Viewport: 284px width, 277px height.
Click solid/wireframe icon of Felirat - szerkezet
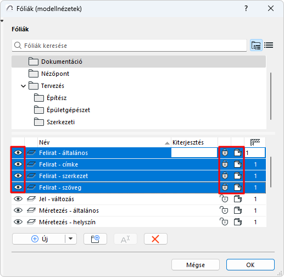coord(238,176)
